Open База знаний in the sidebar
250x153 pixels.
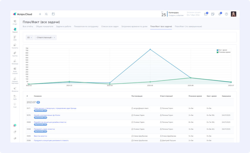tap(15, 70)
